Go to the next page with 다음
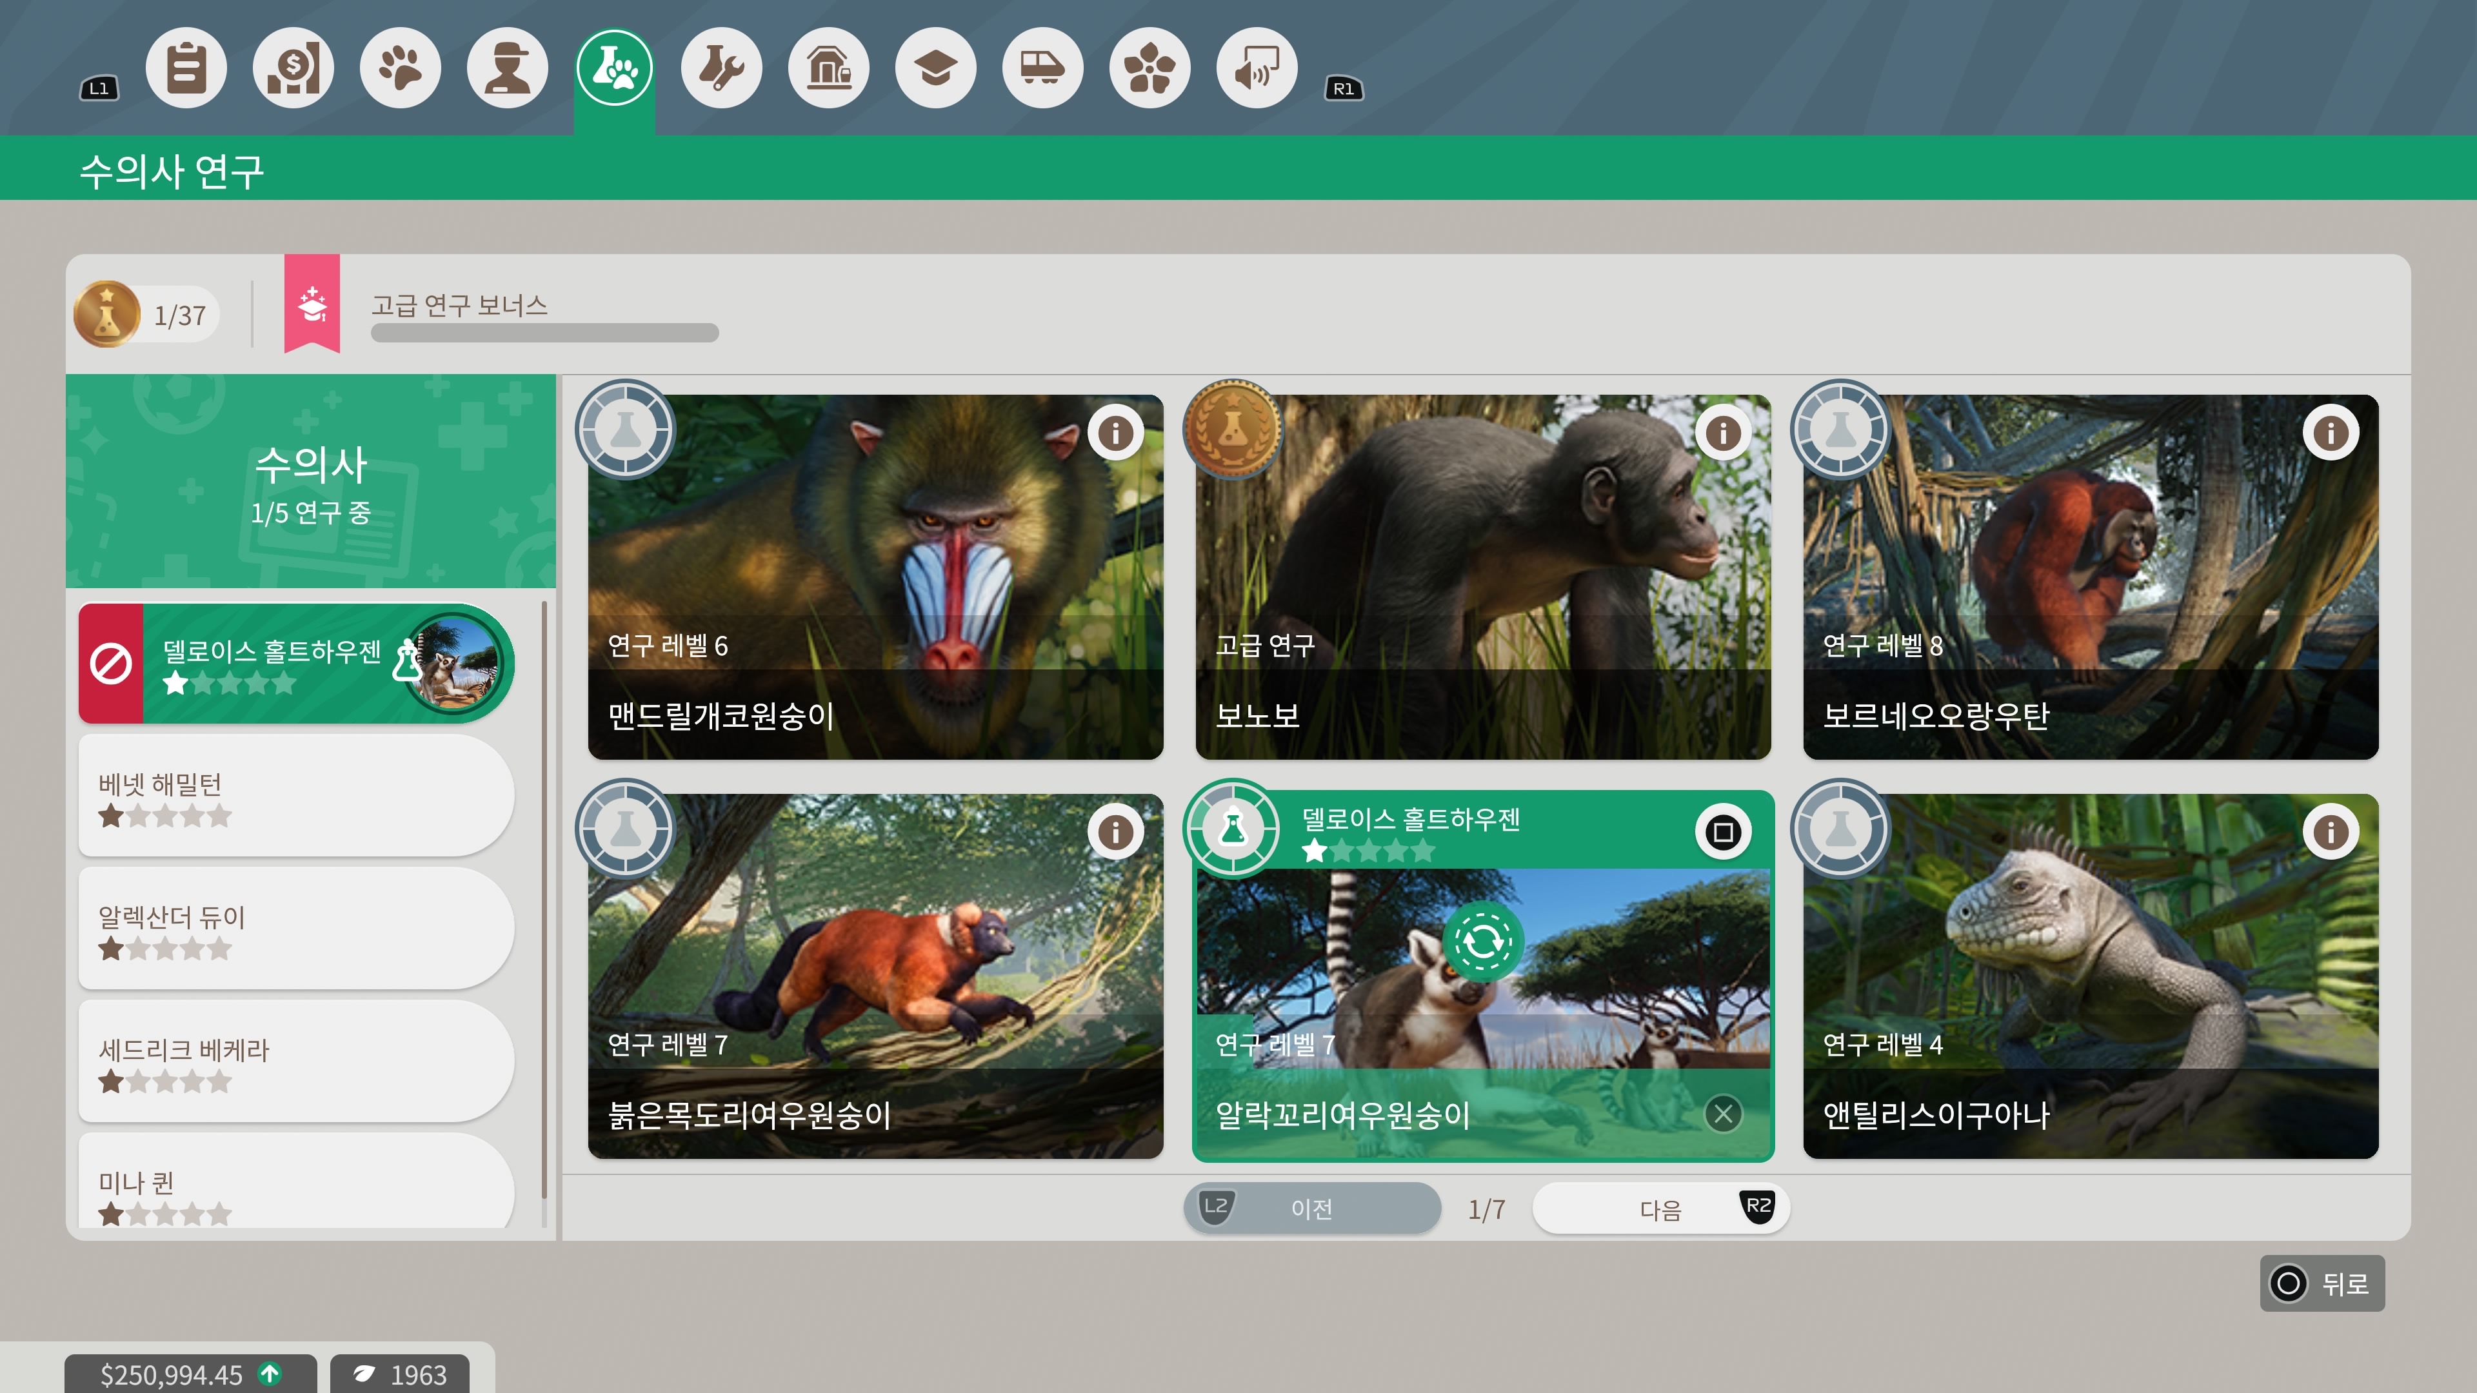 [x=1660, y=1209]
